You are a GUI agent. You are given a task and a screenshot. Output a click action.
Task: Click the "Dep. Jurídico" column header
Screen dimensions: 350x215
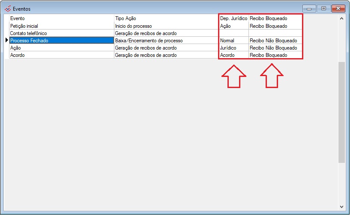pyautogui.click(x=233, y=19)
